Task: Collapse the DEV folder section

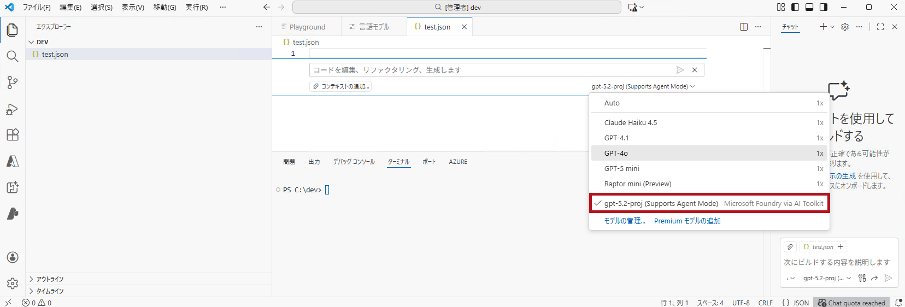Action: pos(148,42)
